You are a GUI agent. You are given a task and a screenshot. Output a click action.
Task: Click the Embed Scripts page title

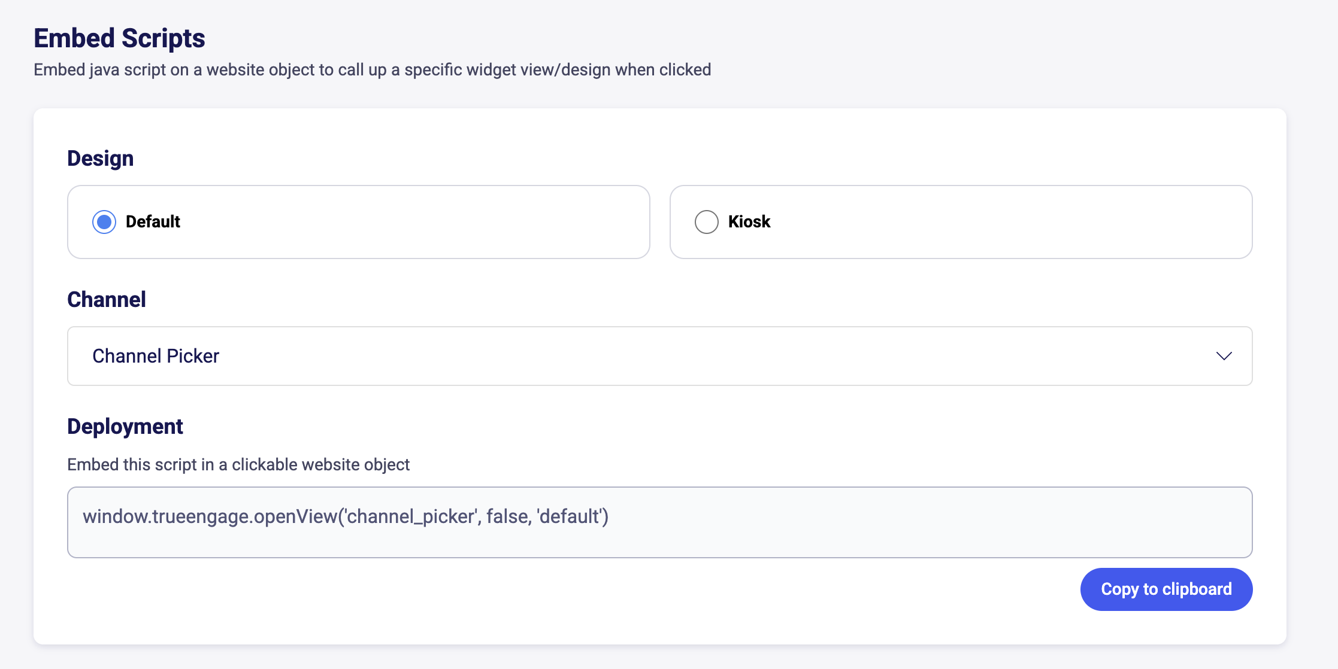click(119, 38)
